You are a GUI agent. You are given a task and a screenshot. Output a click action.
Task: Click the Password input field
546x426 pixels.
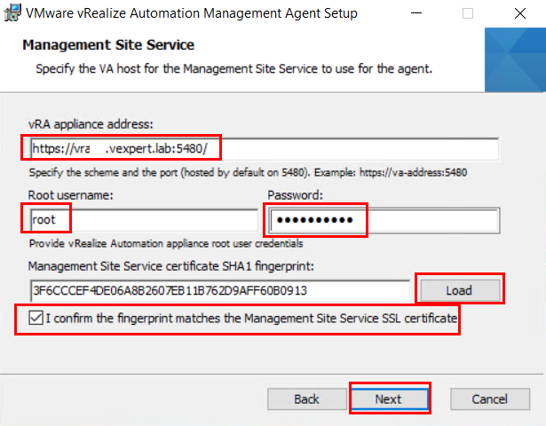point(384,220)
